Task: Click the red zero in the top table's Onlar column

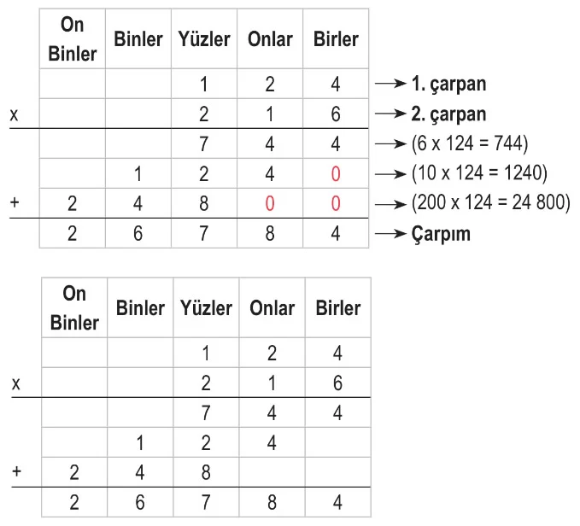Action: [270, 204]
